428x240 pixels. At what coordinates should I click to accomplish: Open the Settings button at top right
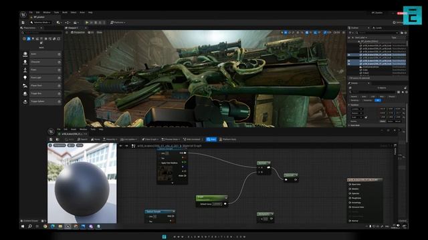(398, 23)
